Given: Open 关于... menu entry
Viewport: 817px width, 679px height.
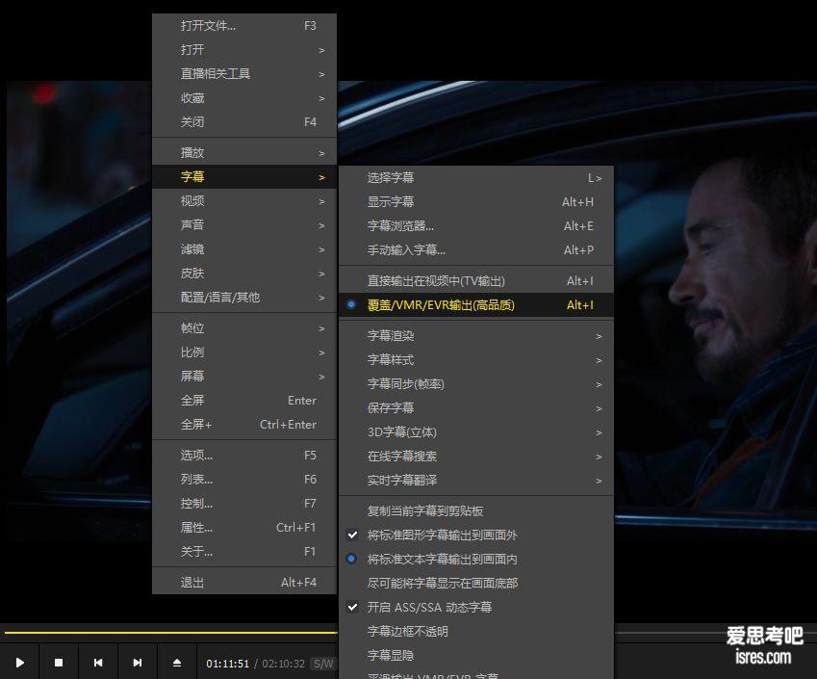Looking at the screenshot, I should tap(243, 551).
